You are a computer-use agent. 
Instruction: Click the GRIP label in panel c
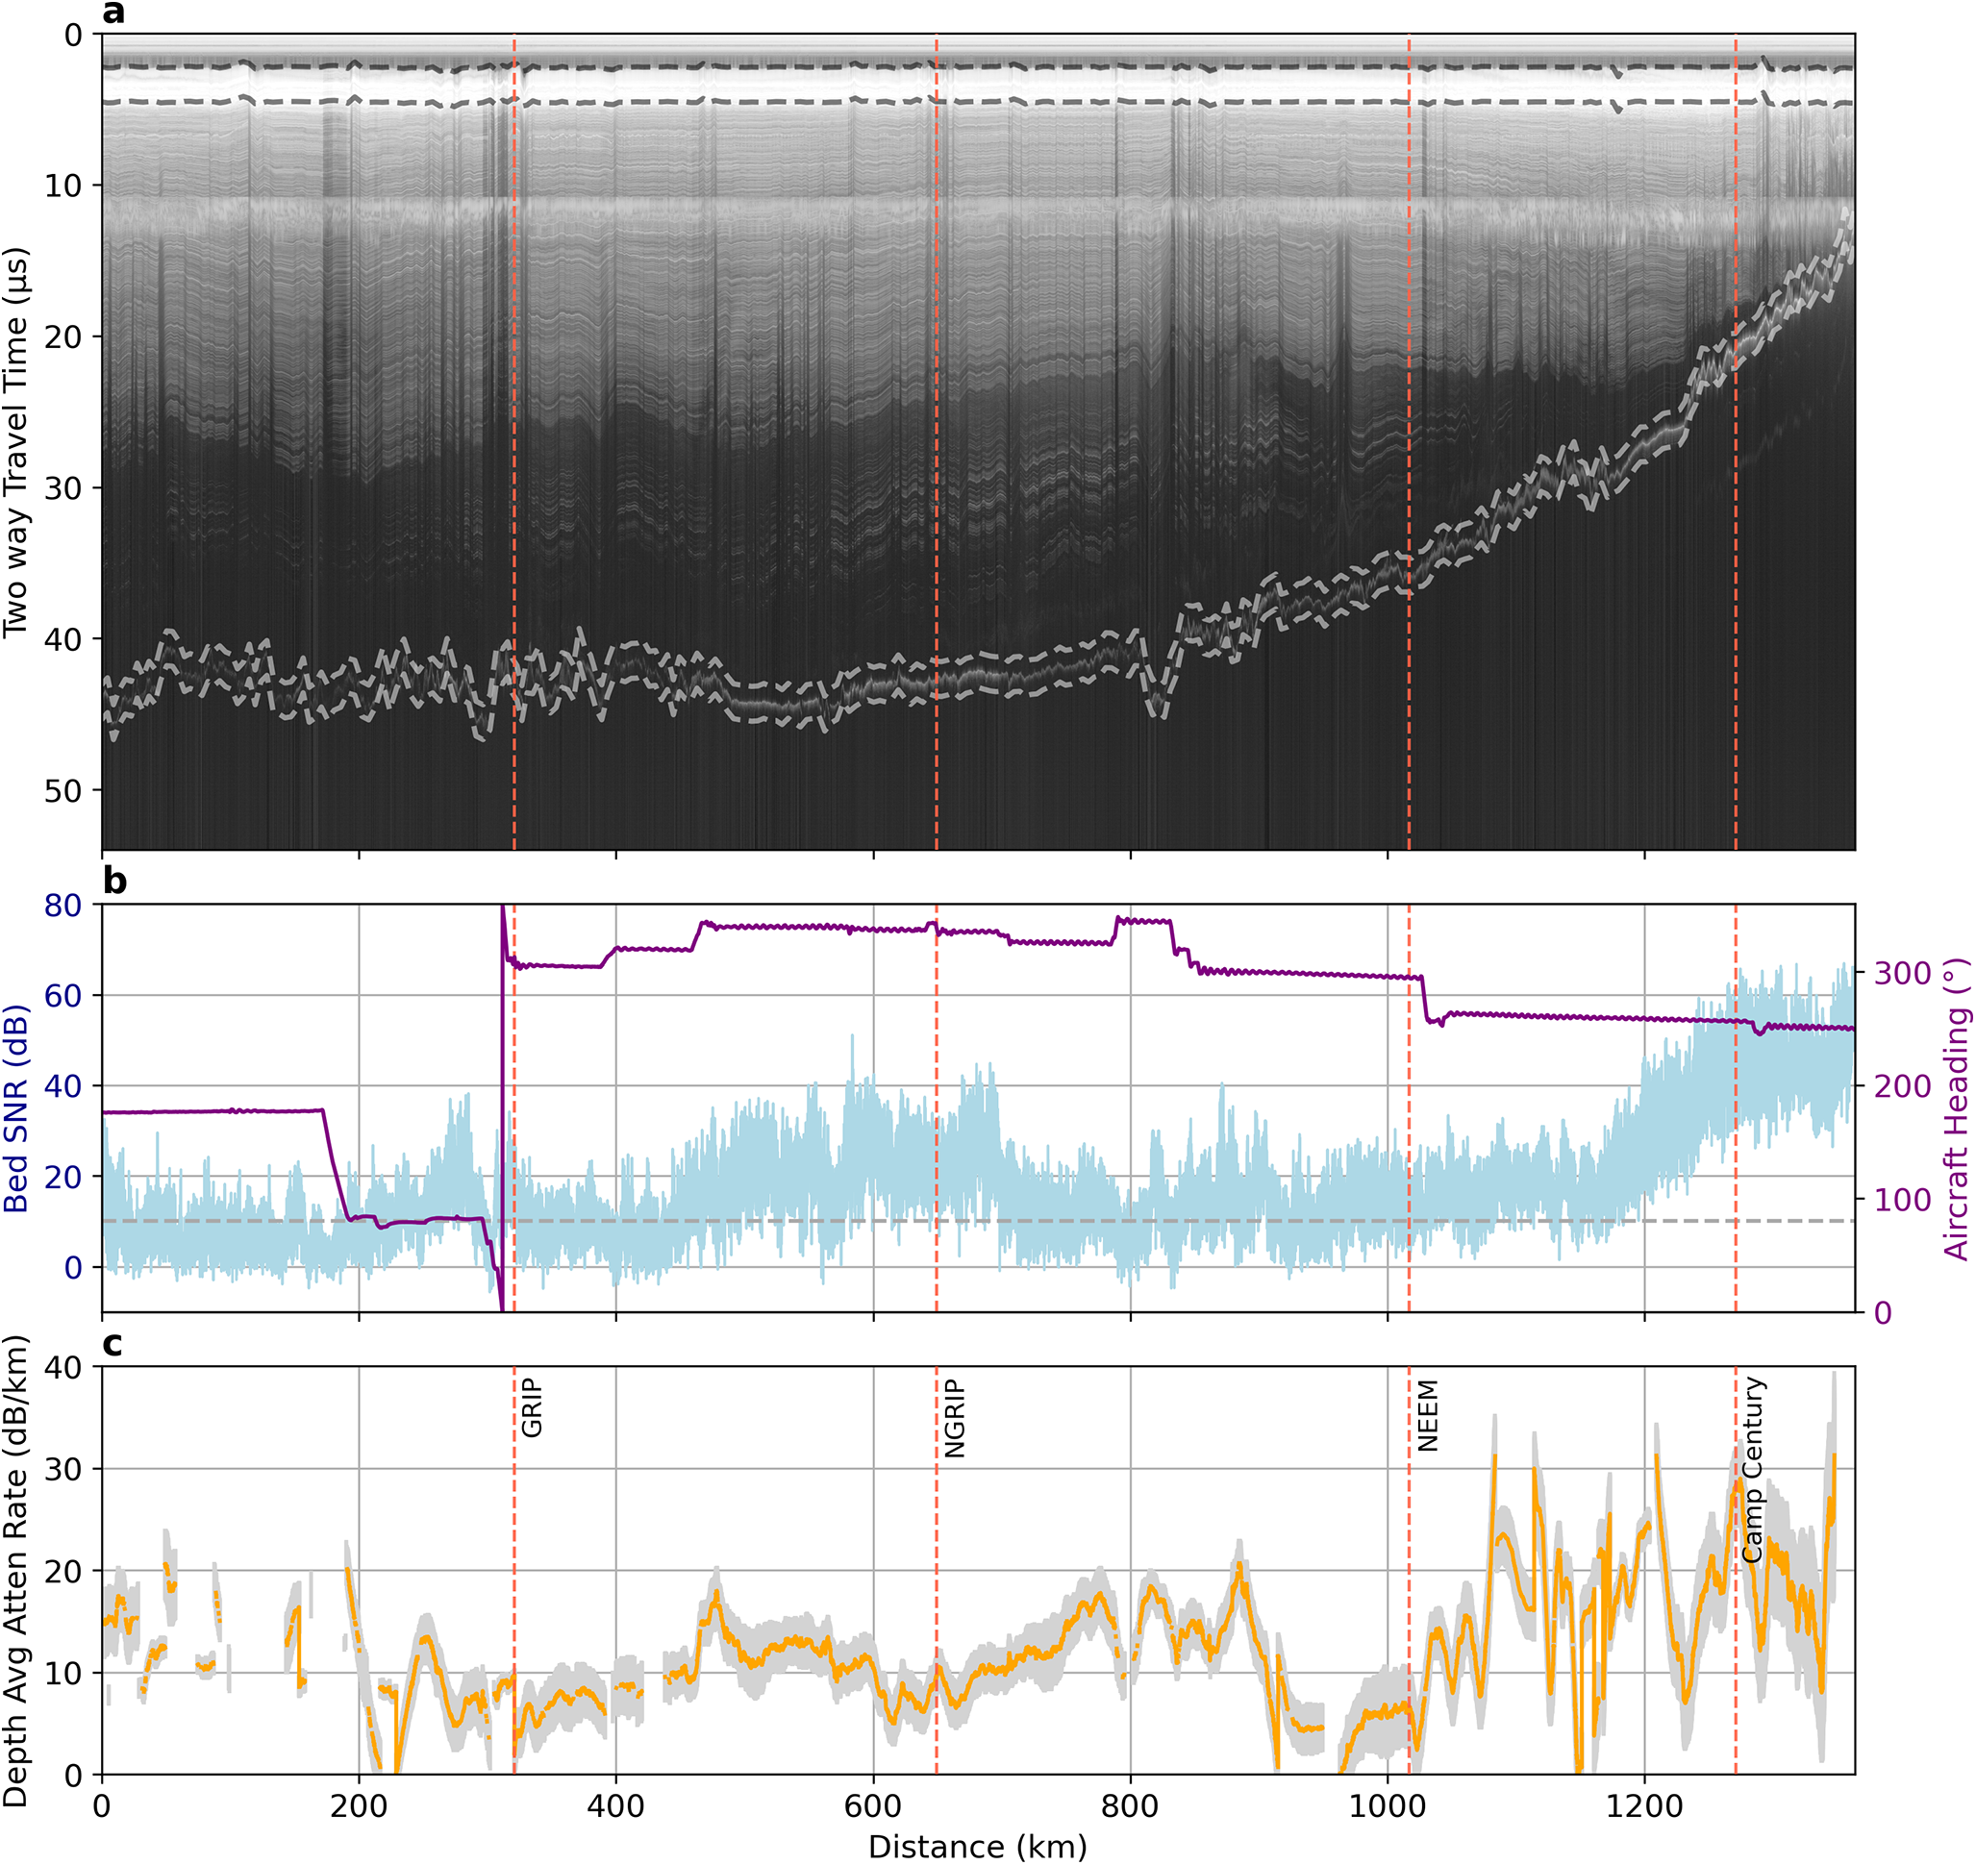click(532, 1407)
